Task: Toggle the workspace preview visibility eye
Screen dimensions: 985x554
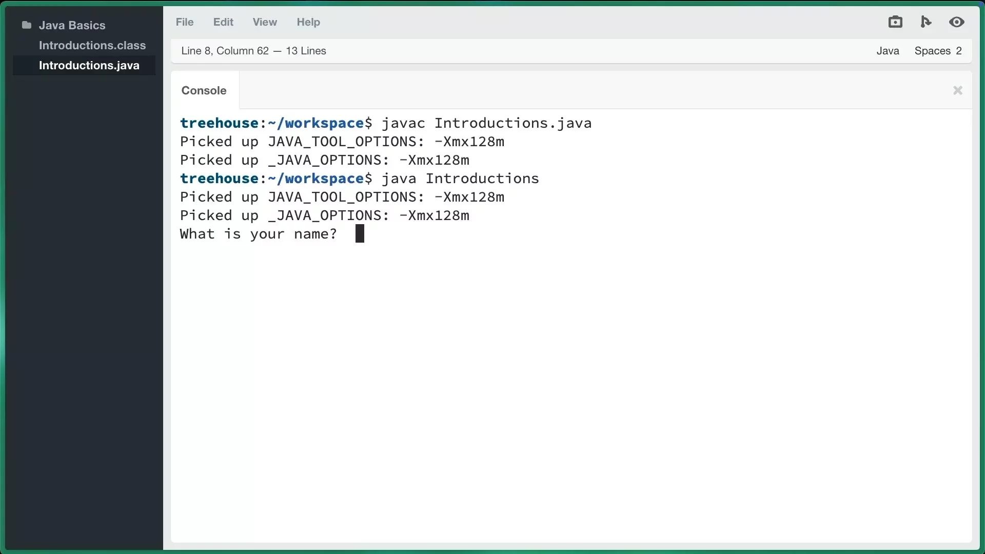Action: [x=957, y=22]
